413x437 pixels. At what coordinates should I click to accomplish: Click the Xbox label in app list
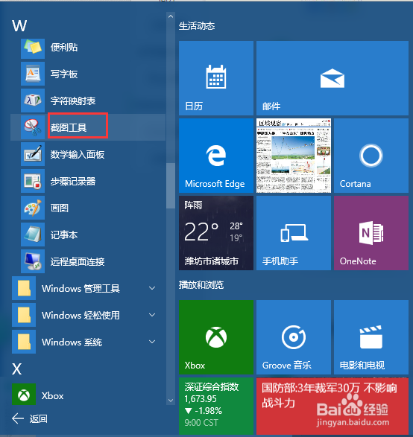[x=52, y=396]
